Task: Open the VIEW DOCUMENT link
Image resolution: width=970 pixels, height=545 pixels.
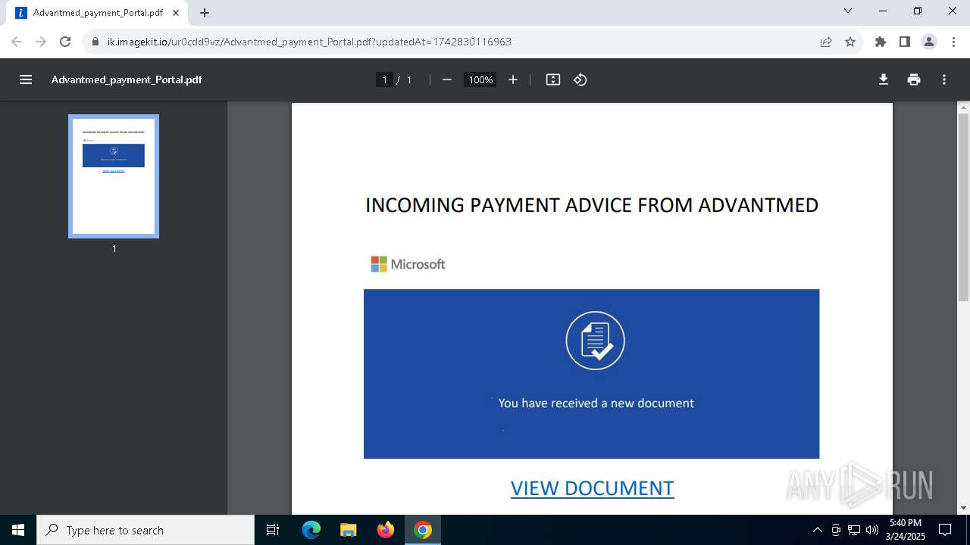Action: click(x=592, y=488)
